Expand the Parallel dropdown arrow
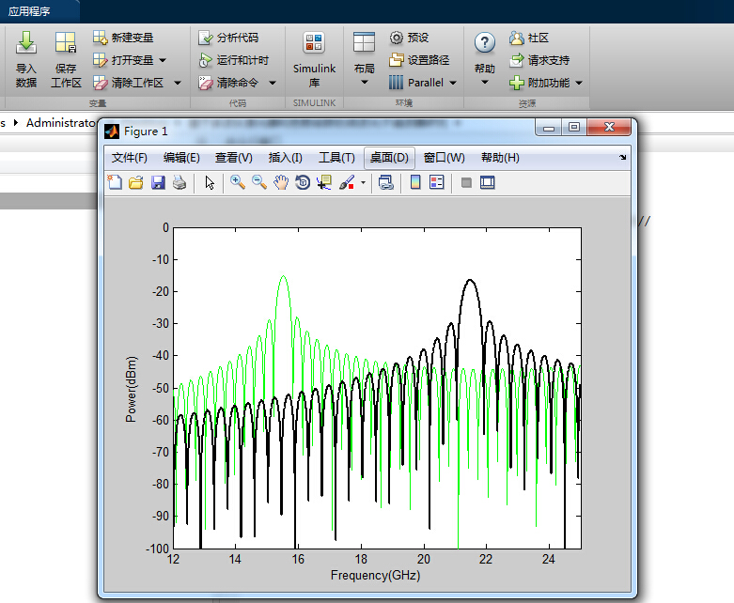Viewport: 734px width, 603px height. pos(453,83)
